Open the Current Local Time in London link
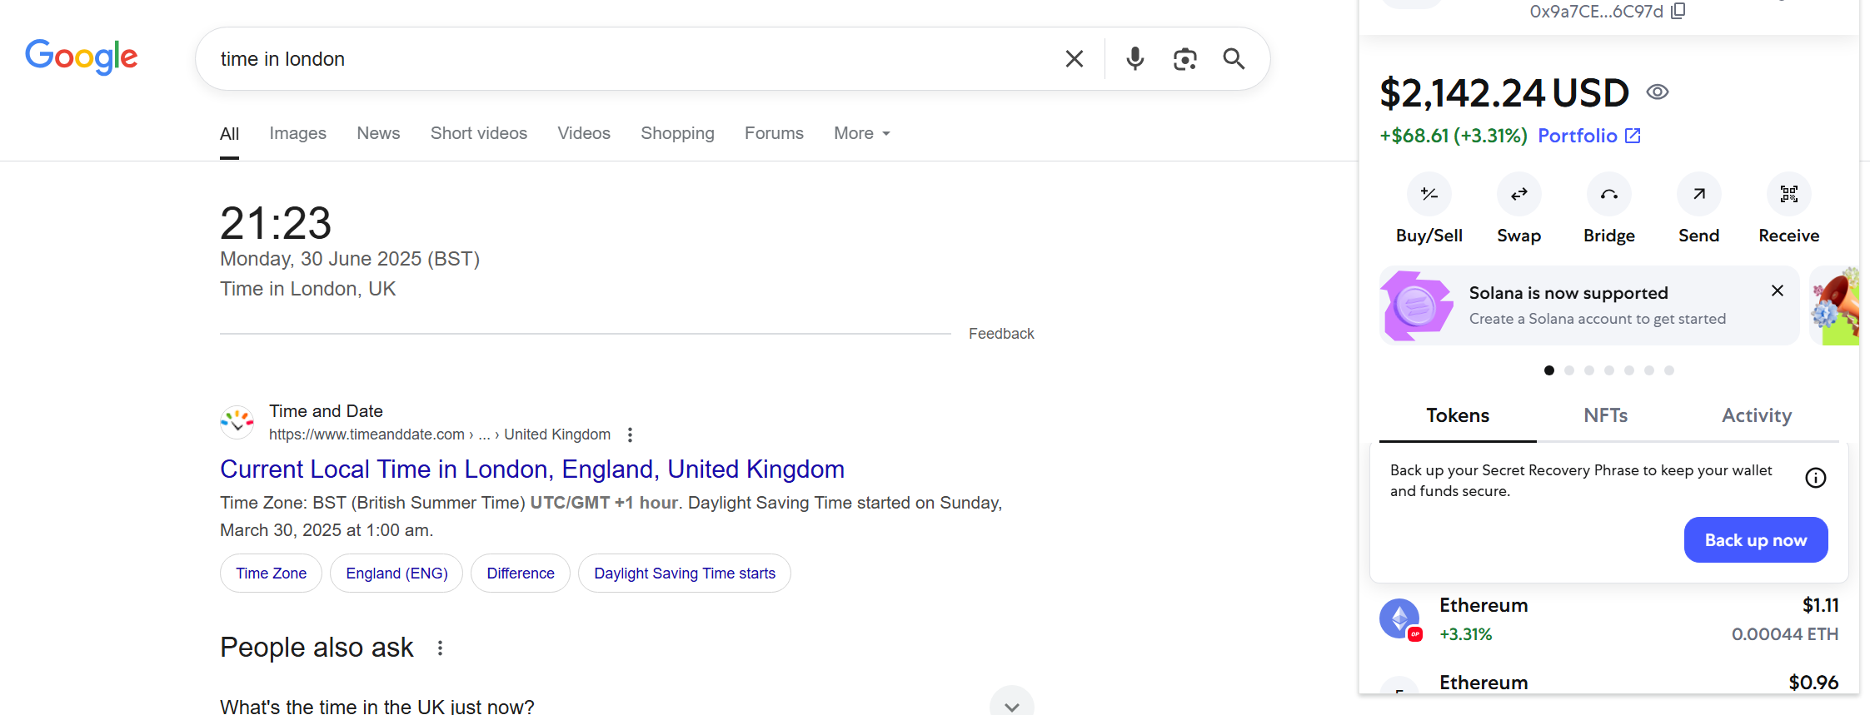Image resolution: width=1870 pixels, height=715 pixels. click(531, 469)
